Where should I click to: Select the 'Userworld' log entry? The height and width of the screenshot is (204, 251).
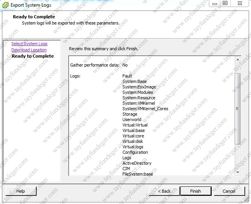point(132,120)
